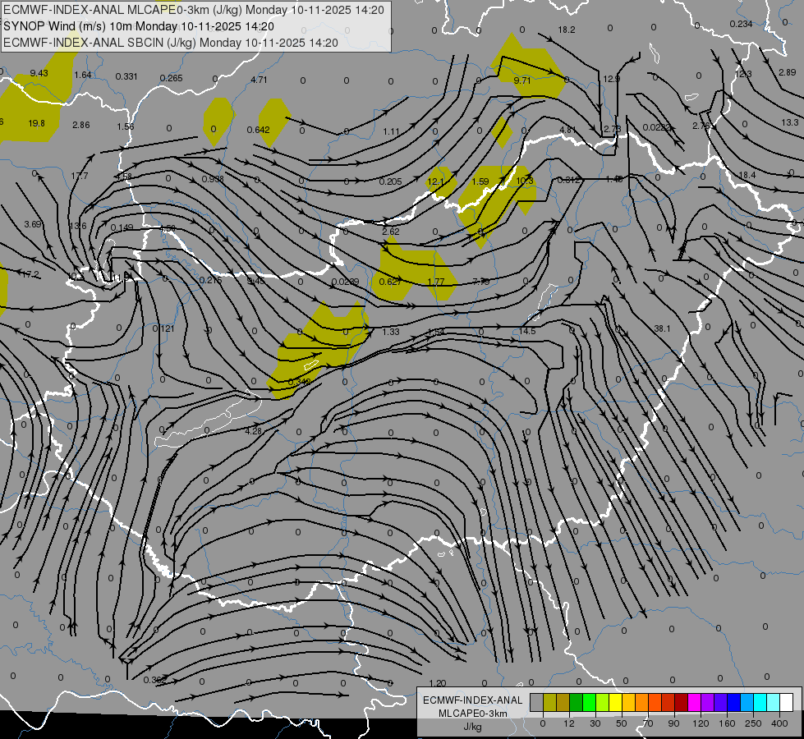
Task: Click the dark red swatch right of 90
Action: [x=681, y=702]
